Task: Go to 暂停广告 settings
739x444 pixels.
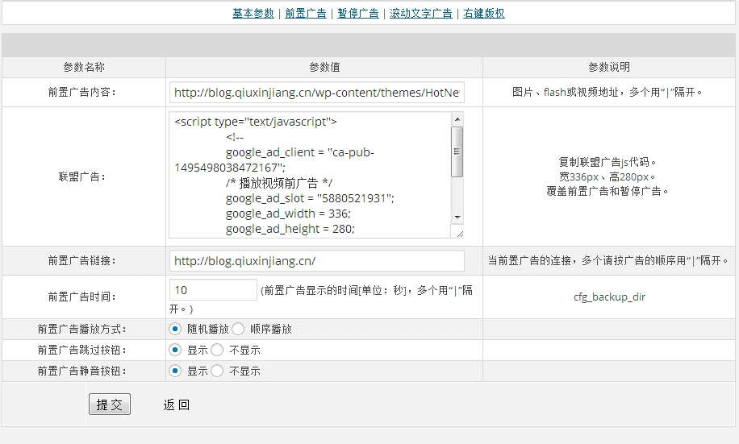Action: tap(357, 13)
